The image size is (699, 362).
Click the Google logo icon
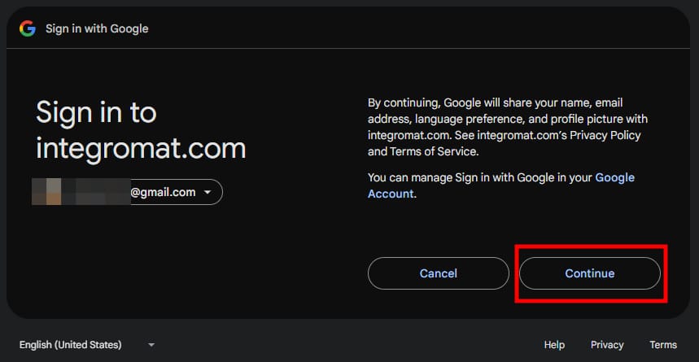click(28, 28)
